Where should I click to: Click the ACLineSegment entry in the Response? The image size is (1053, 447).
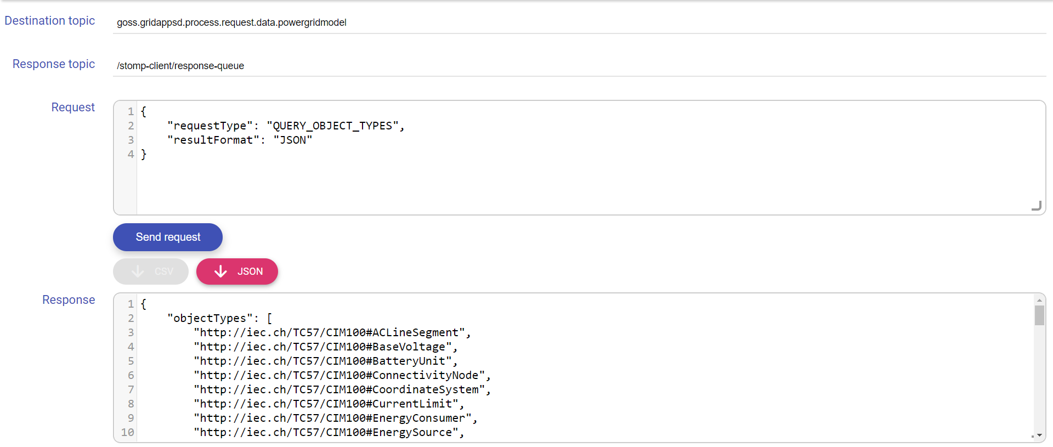(x=332, y=332)
